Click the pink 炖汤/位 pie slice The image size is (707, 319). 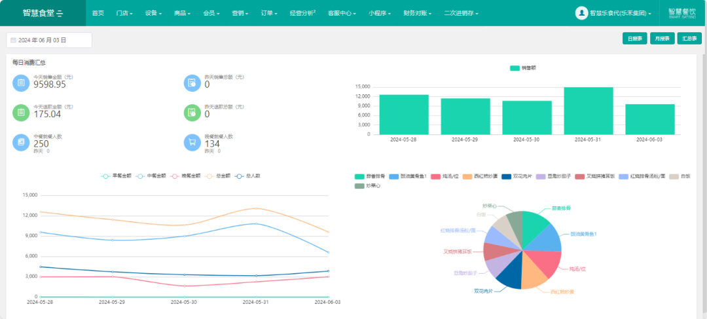click(x=545, y=262)
